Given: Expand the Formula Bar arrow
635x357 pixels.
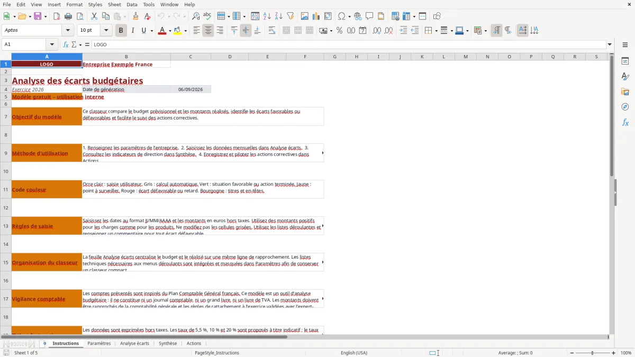Looking at the screenshot, I should click(610, 44).
